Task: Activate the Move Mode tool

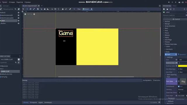Action: click(27, 9)
